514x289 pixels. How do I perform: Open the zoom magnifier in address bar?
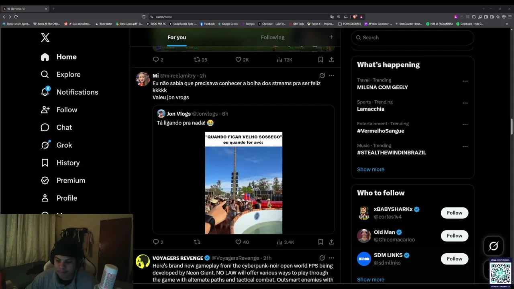coord(339,17)
